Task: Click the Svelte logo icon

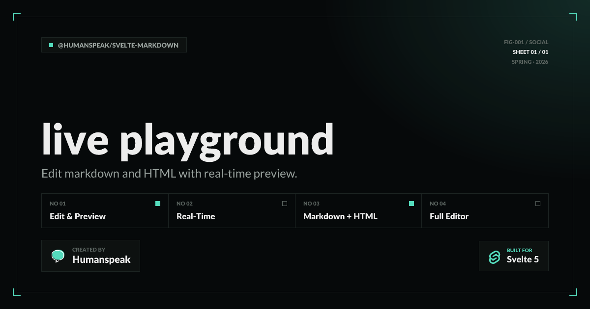Action: tap(495, 257)
